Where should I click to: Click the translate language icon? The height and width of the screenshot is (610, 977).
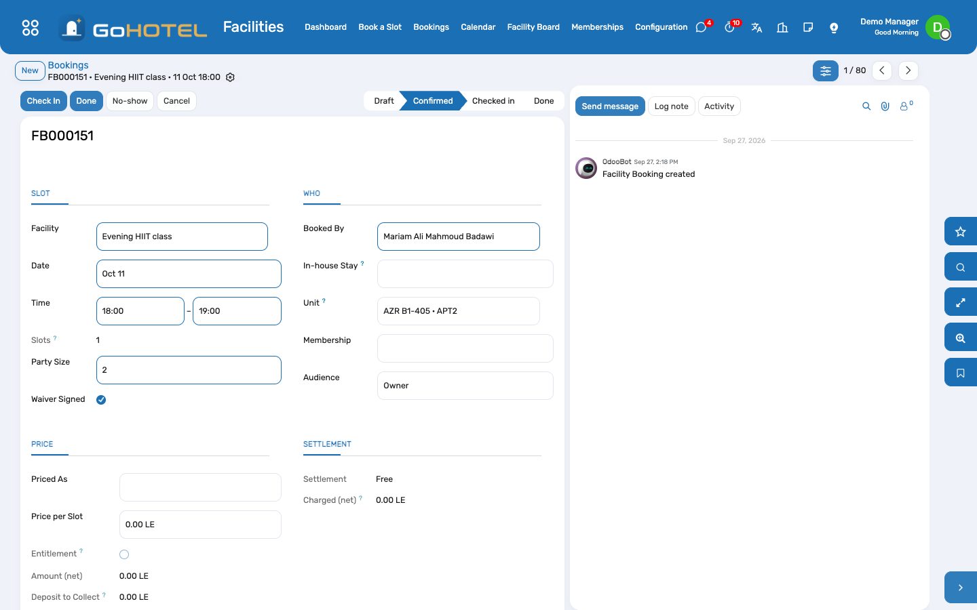[x=756, y=27]
